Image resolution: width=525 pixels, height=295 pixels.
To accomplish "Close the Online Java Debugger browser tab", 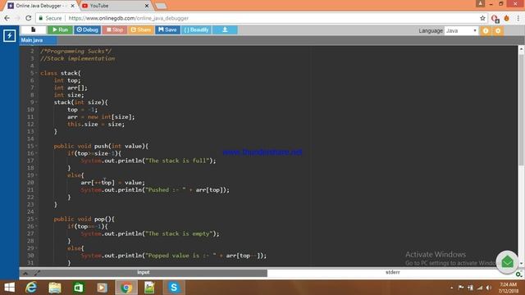I will pyautogui.click(x=73, y=6).
